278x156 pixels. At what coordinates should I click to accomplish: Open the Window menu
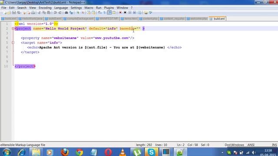tap(122, 8)
